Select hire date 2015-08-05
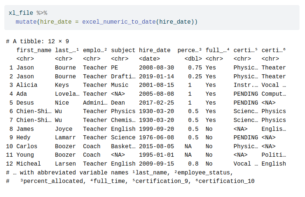 pyautogui.click(x=156, y=146)
